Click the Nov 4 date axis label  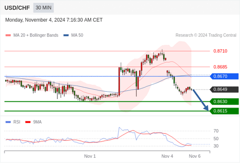[167, 156]
